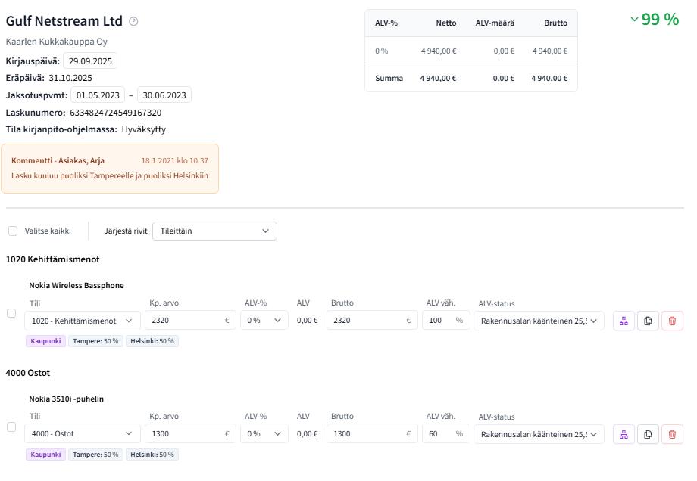Image resolution: width=697 pixels, height=481 pixels.
Task: Click the Jaksotuspvmt end date 30.06.2023
Action: [164, 95]
